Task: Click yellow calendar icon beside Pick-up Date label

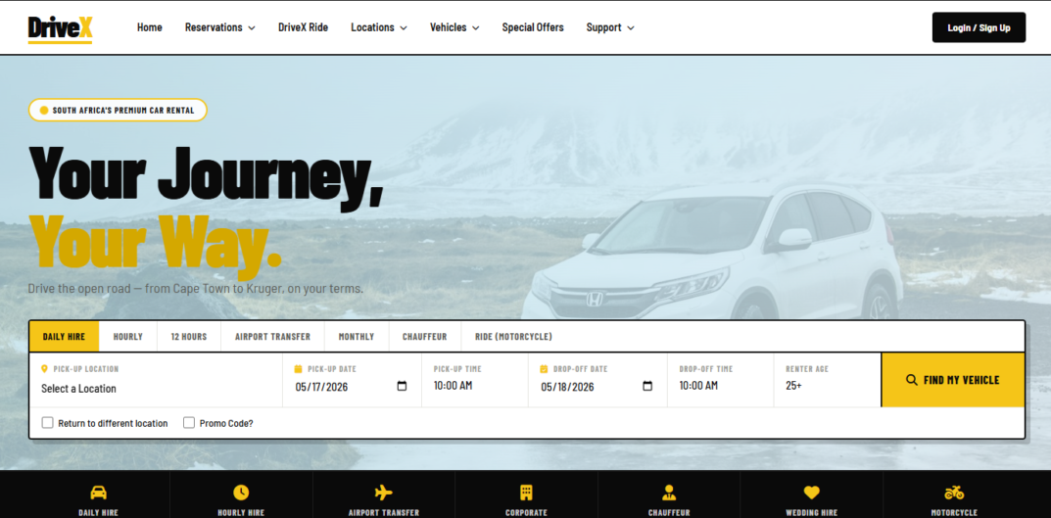Action: click(x=299, y=368)
